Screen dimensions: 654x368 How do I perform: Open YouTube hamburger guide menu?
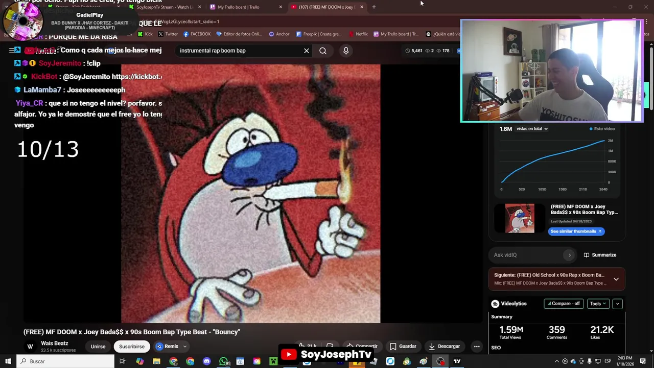pos(11,51)
